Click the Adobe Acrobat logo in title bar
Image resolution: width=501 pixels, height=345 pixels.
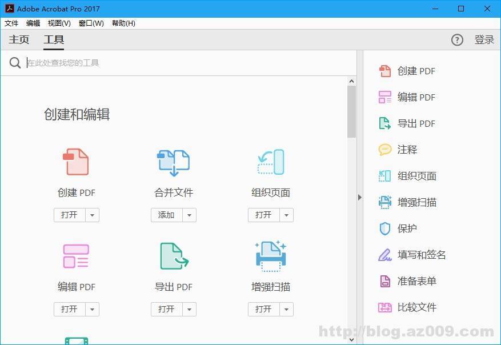(10, 9)
